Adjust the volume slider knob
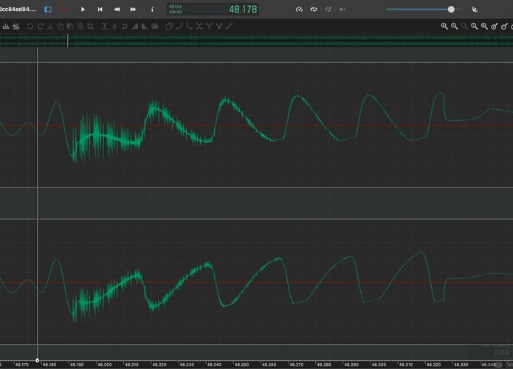 click(451, 10)
